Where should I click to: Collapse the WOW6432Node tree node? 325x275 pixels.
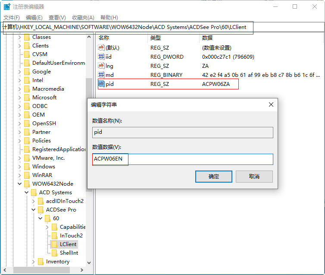point(20,184)
